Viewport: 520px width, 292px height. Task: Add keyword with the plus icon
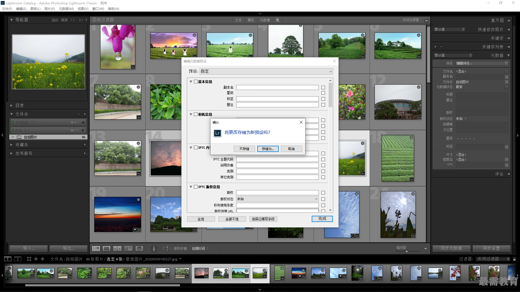tap(435, 47)
